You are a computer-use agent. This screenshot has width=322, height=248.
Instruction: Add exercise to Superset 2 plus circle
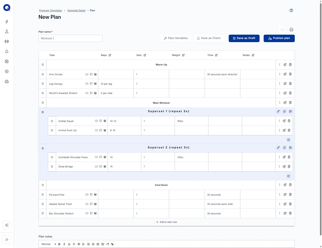(x=288, y=176)
